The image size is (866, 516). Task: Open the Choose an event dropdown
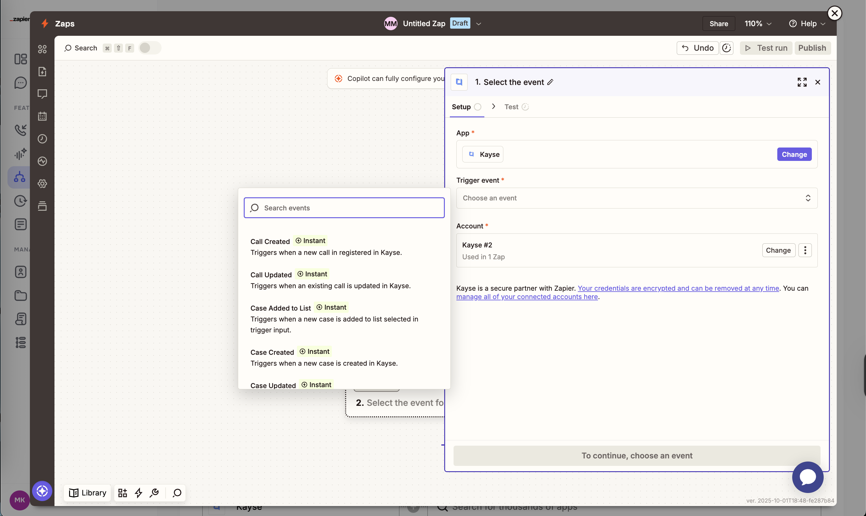636,198
